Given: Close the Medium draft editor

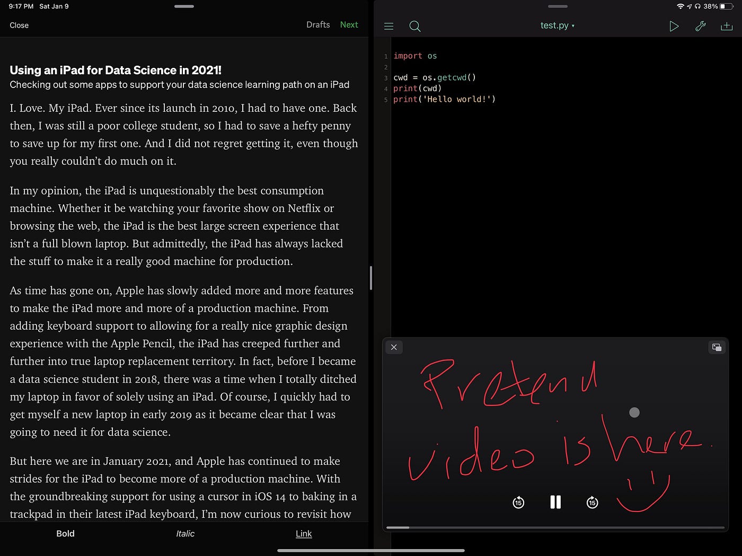Looking at the screenshot, I should click(19, 25).
